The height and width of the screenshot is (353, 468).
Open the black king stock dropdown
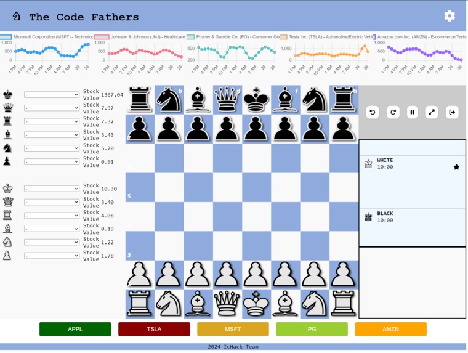click(x=52, y=95)
